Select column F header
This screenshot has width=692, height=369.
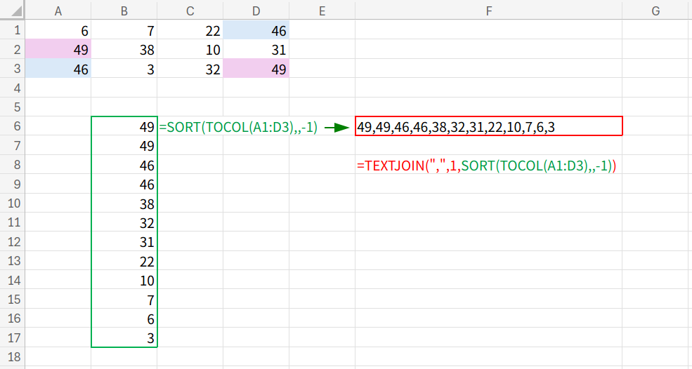pyautogui.click(x=488, y=10)
